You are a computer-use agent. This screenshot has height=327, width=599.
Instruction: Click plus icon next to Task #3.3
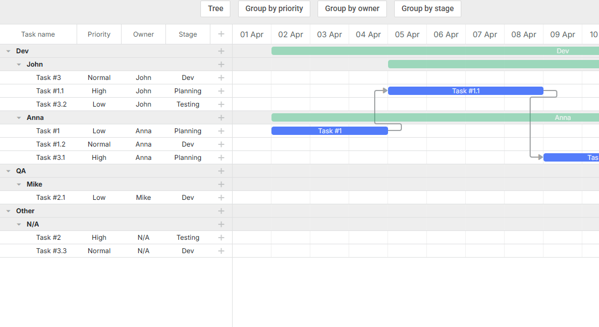coord(221,251)
